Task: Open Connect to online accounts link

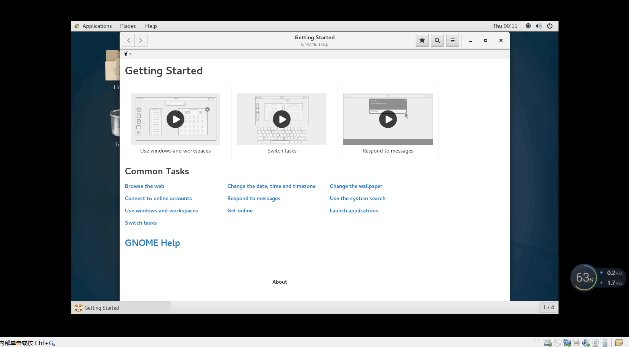Action: pos(158,198)
